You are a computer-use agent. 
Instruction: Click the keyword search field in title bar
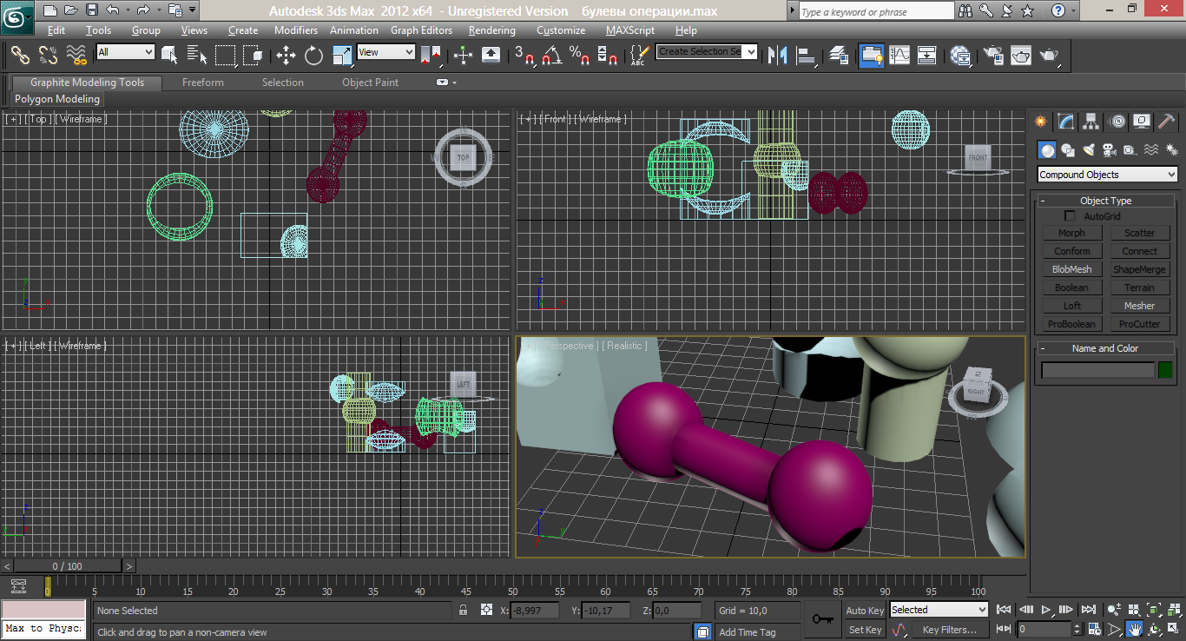coord(875,11)
